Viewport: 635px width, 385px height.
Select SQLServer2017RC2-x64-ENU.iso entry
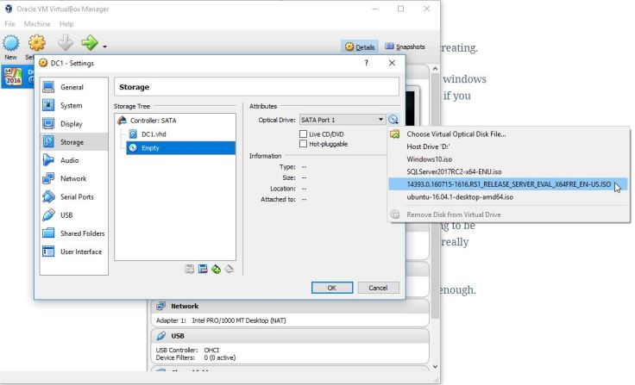[508, 172]
